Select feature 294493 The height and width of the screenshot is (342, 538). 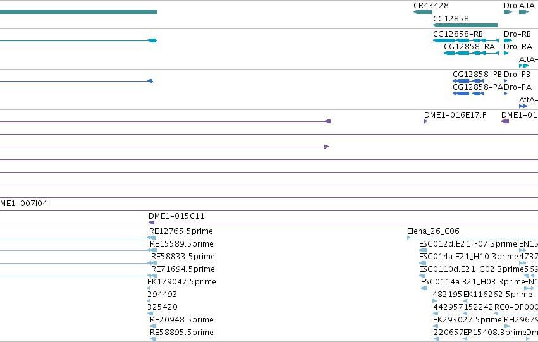click(162, 295)
